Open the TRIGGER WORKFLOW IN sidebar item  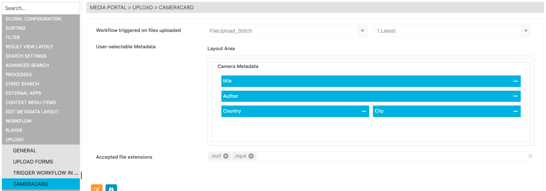click(46, 173)
